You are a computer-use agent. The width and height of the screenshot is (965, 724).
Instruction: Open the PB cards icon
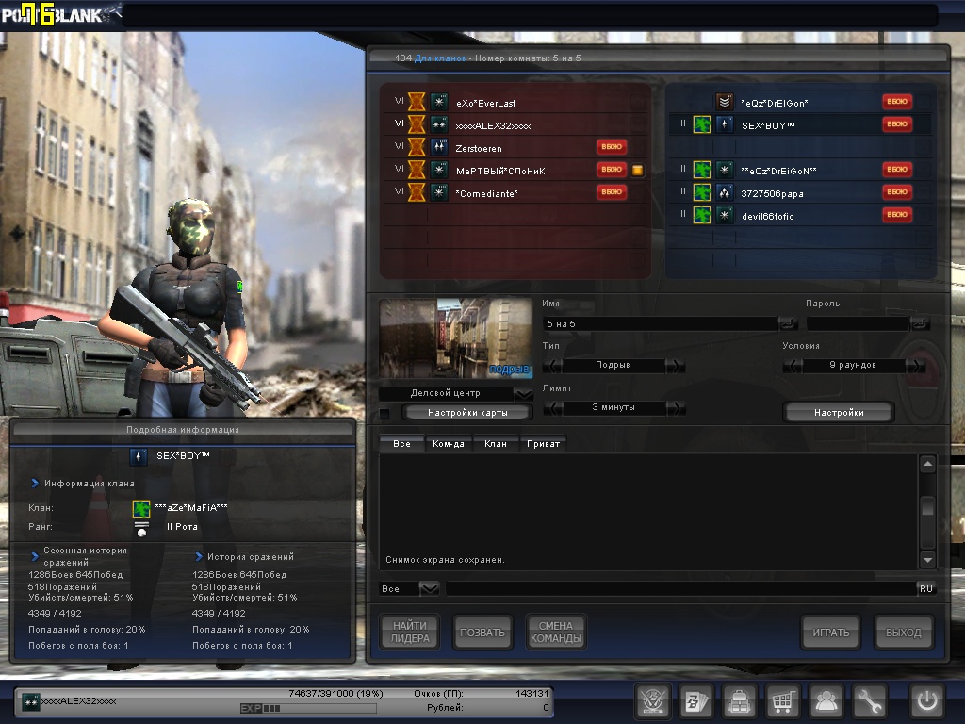point(695,700)
